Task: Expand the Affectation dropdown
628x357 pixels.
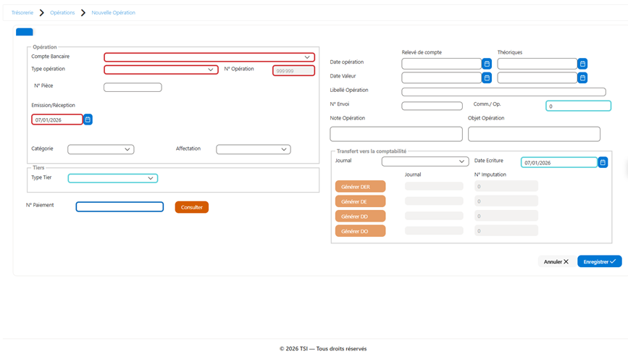Action: point(253,149)
